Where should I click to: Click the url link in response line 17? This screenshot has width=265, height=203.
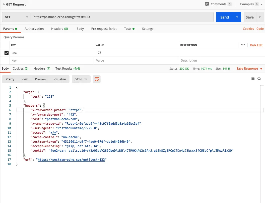pos(71,160)
